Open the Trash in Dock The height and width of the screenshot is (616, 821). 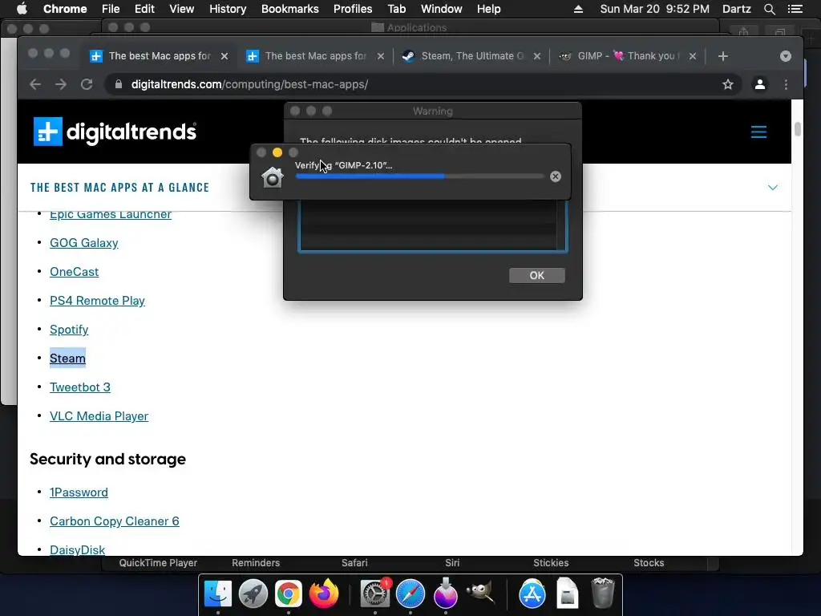pyautogui.click(x=603, y=593)
